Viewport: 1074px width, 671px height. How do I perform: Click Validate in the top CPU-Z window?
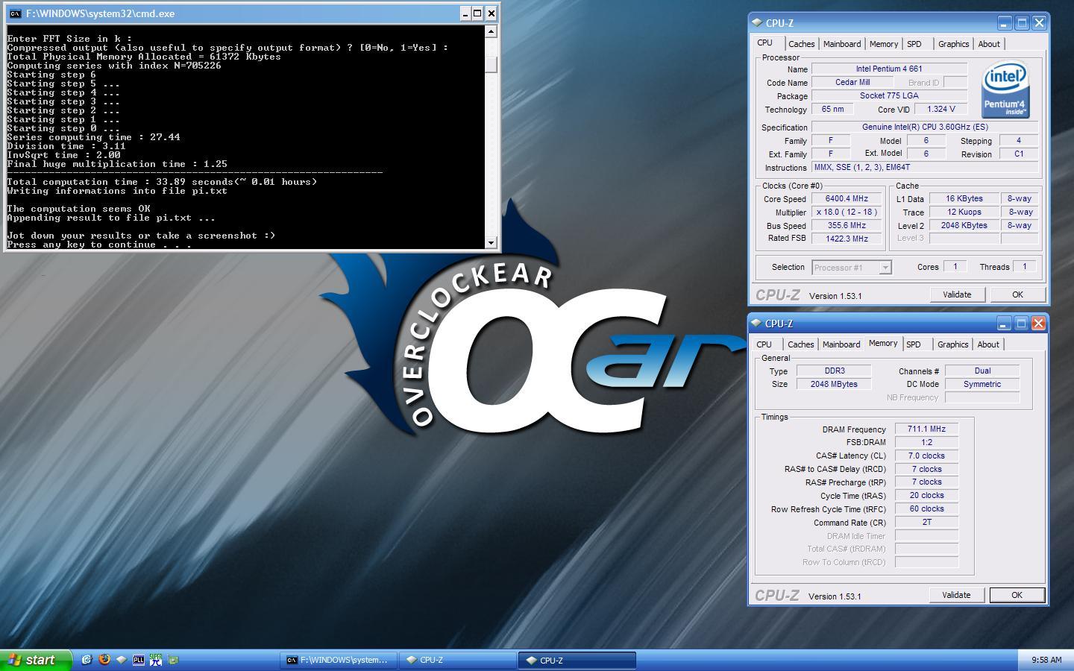pos(957,294)
